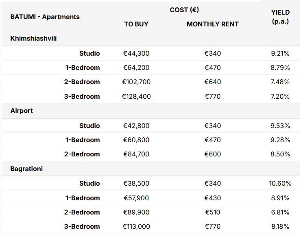Viewport: 301px width, 234px height.
Task: Select the MONTHLY RENT column header
Action: pyautogui.click(x=212, y=24)
